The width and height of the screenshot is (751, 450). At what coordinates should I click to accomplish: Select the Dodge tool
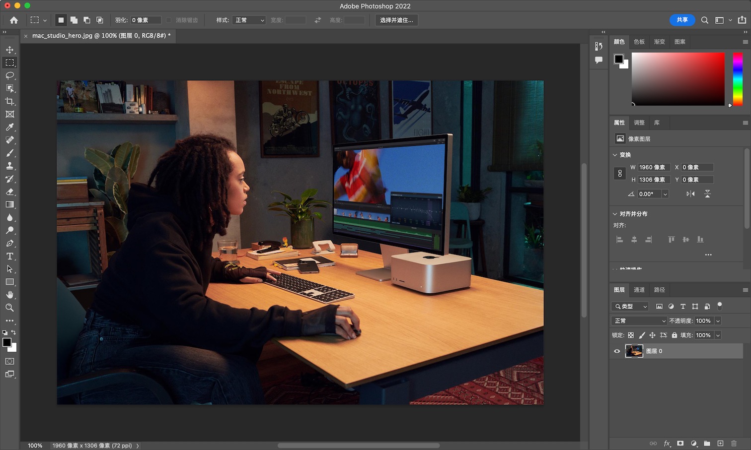9,230
